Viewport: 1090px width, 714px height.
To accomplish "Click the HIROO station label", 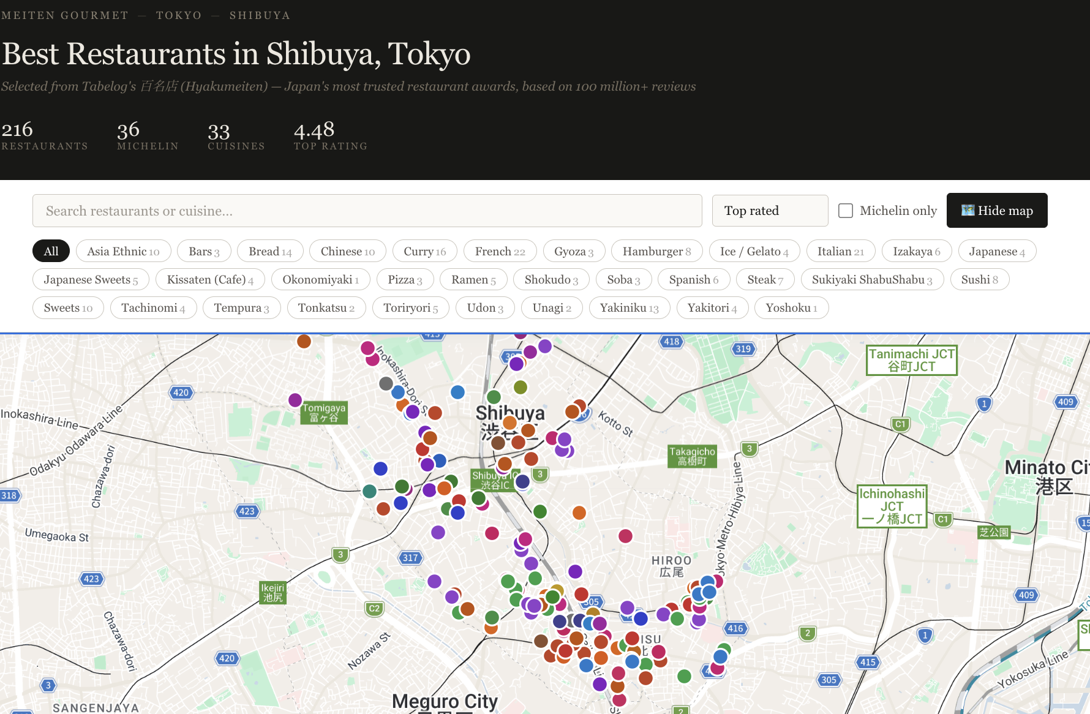I will [x=671, y=566].
